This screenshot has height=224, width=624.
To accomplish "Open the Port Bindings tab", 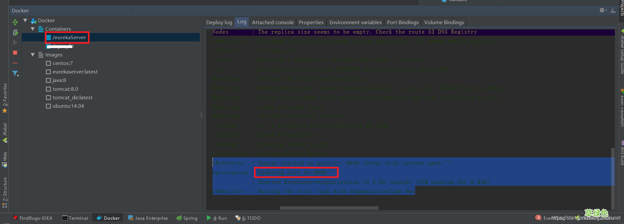I will (x=403, y=22).
